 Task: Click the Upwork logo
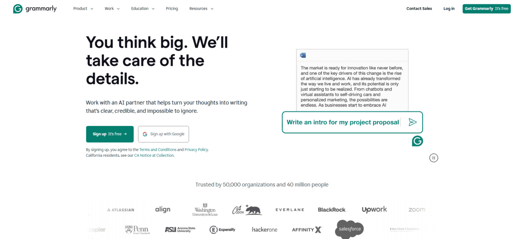pyautogui.click(x=374, y=210)
